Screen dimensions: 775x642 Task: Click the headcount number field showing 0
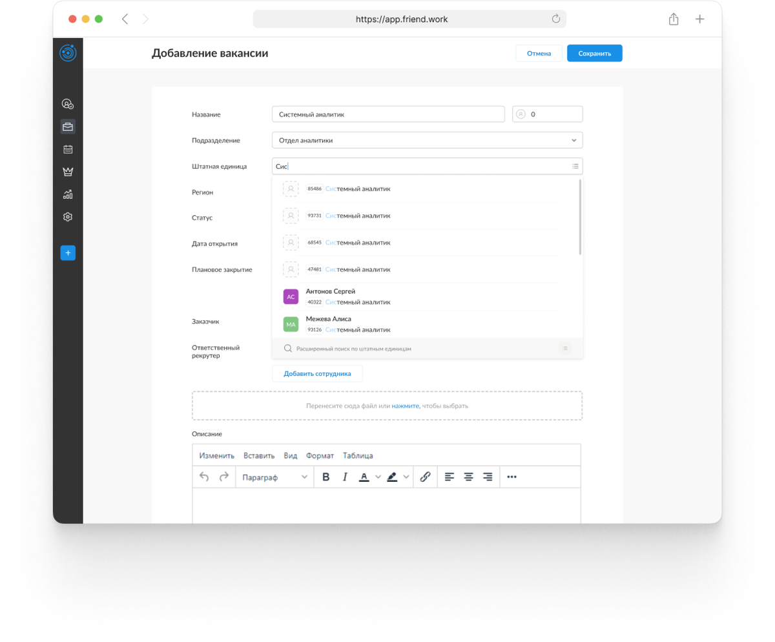point(548,114)
